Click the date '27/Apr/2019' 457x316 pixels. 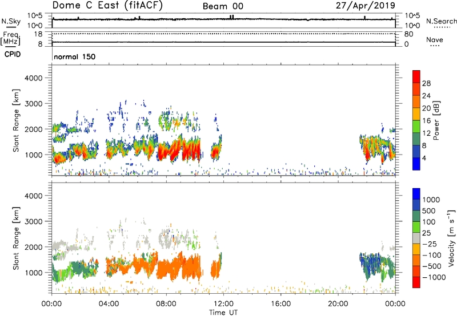coord(366,6)
